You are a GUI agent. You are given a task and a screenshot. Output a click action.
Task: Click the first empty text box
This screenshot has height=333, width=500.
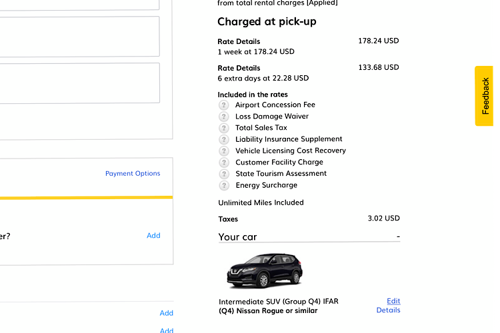[80, 37]
